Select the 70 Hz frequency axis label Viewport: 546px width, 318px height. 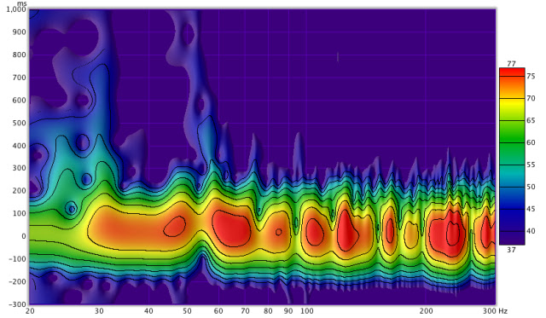point(245,311)
